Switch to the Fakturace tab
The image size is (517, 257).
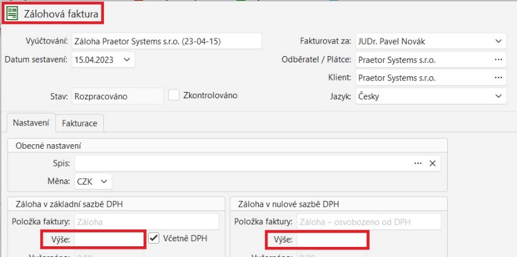[79, 123]
